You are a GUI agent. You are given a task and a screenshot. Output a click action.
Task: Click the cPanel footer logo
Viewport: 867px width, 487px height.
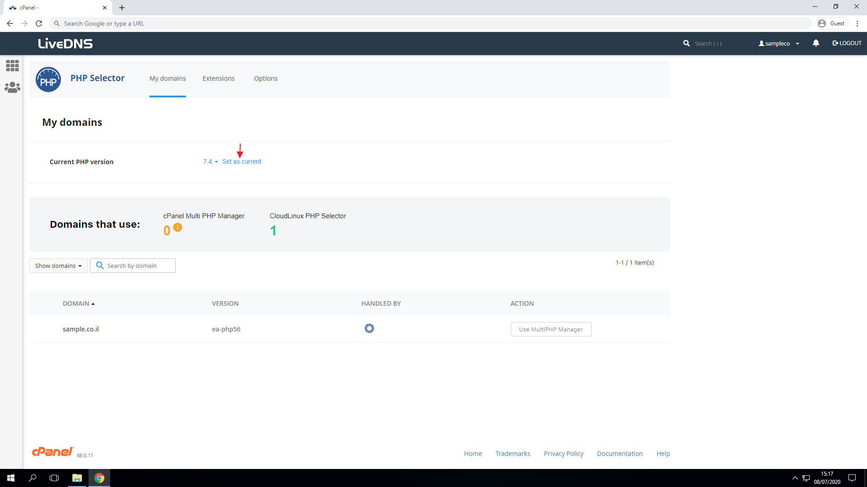click(52, 451)
